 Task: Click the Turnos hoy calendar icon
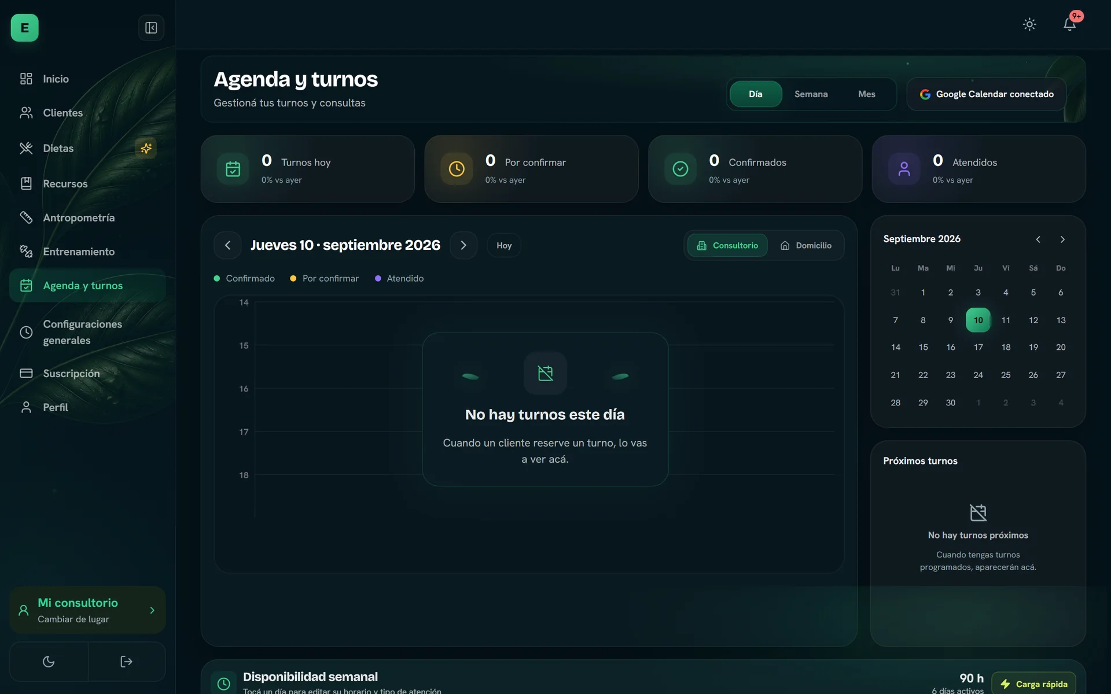[233, 169]
